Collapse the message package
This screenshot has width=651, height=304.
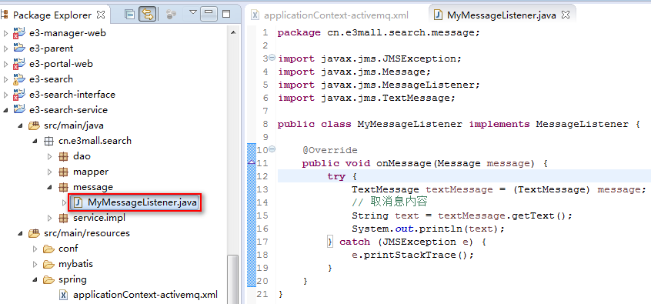(50, 187)
